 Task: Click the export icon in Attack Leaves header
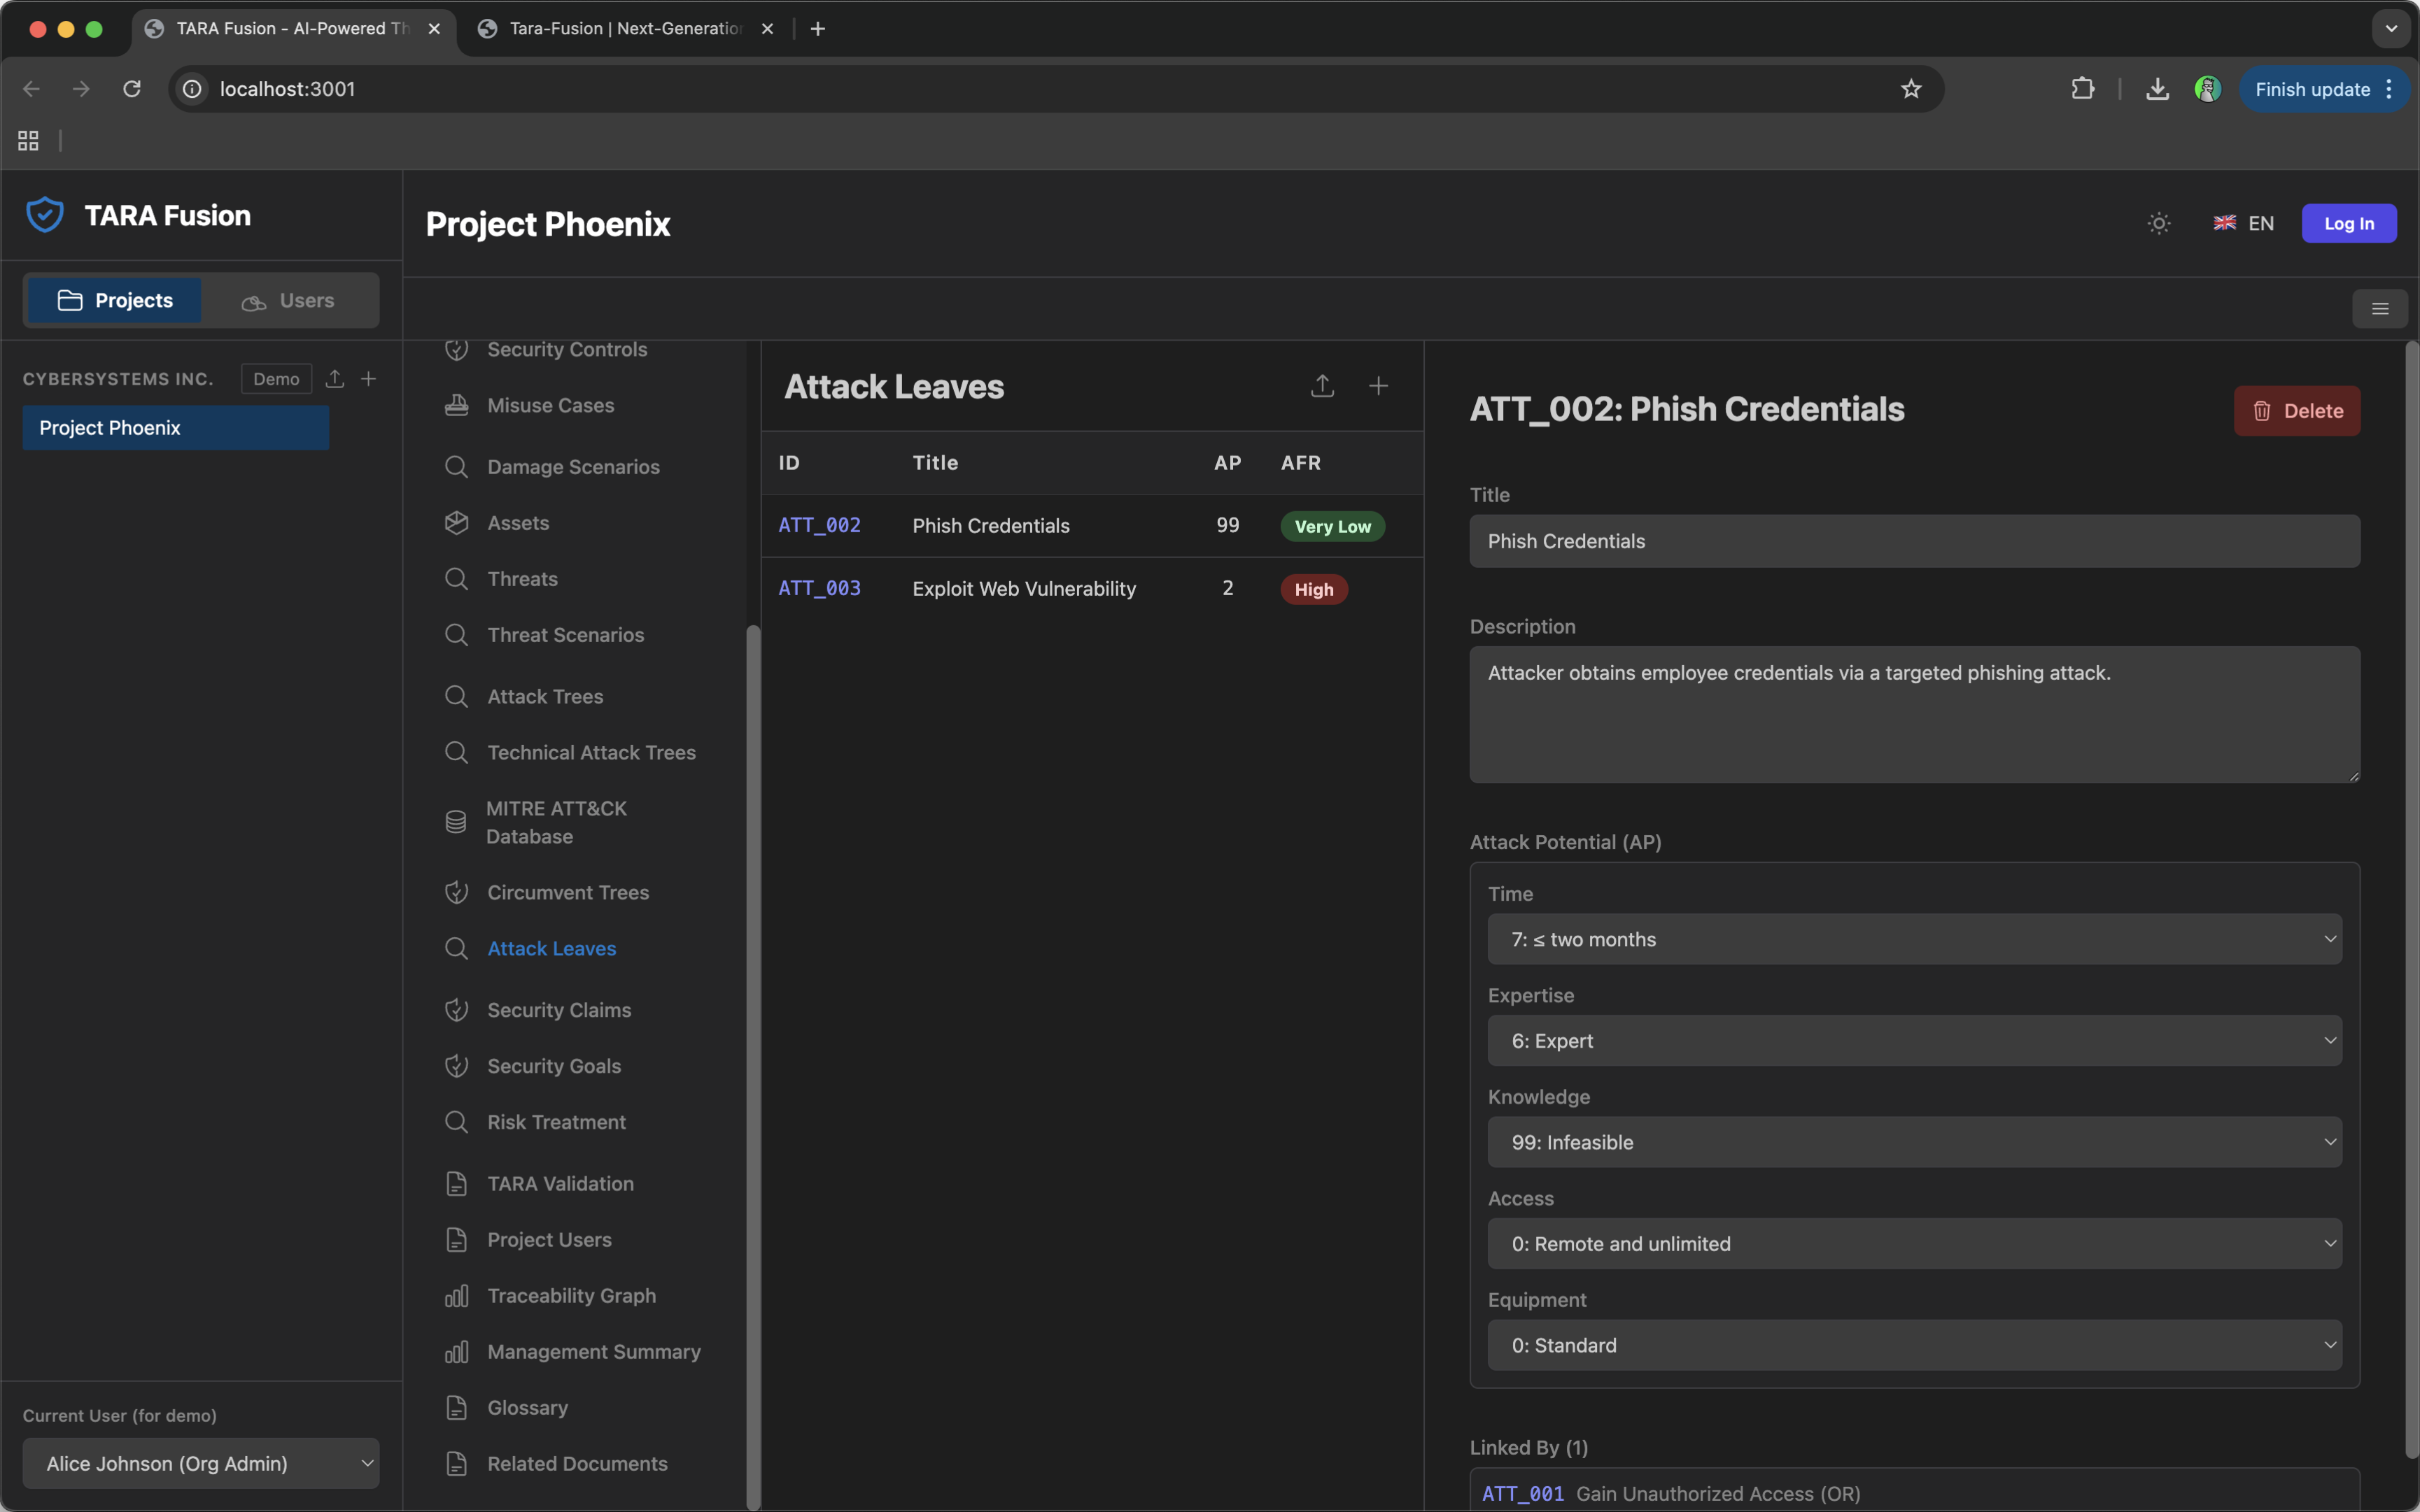[1321, 386]
